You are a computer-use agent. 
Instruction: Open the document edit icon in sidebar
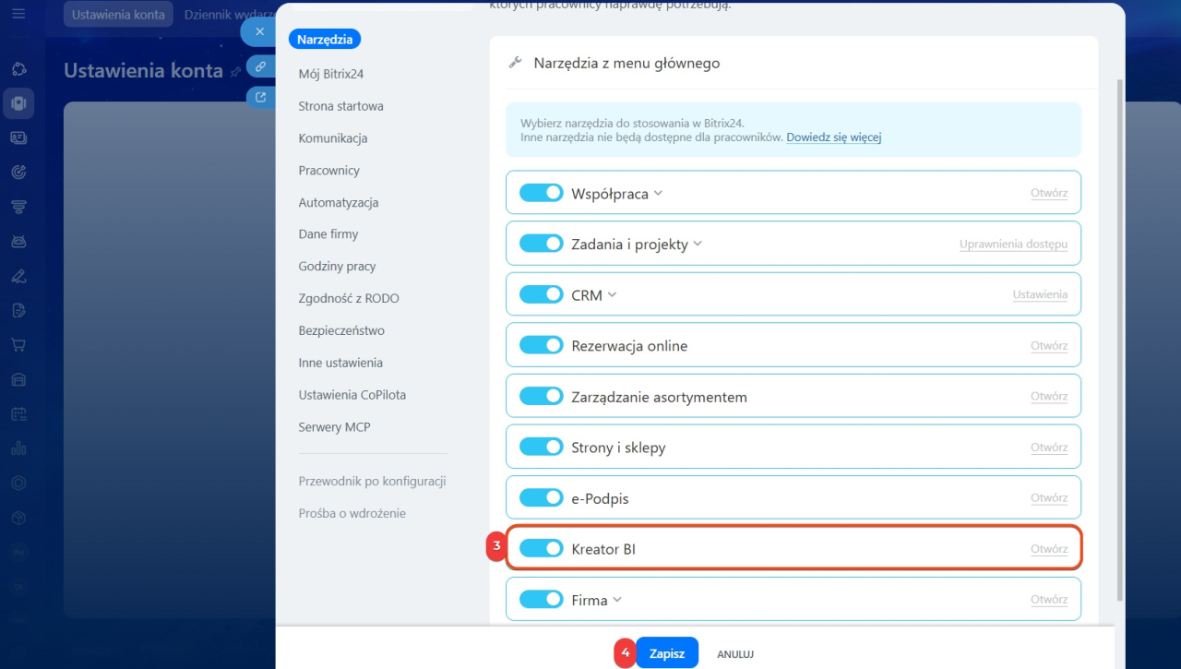tap(18, 310)
